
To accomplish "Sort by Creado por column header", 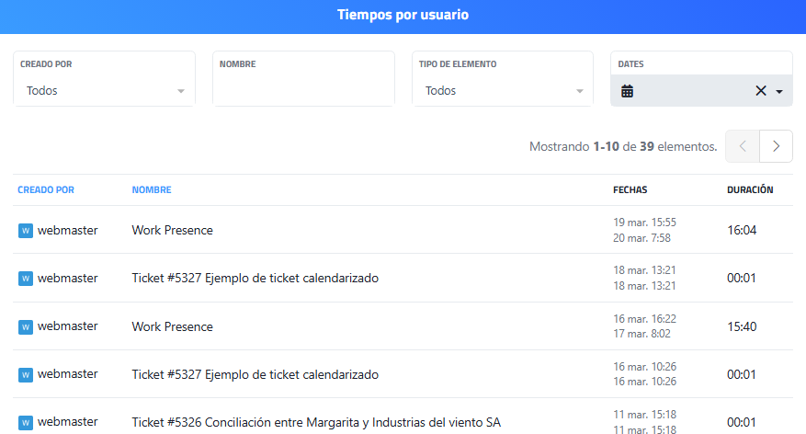I will 46,190.
